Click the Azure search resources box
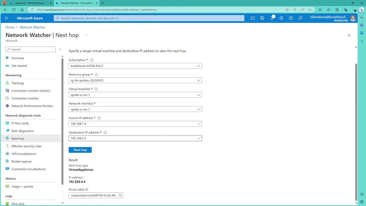This screenshot has width=366, height=206. pyautogui.click(x=149, y=18)
